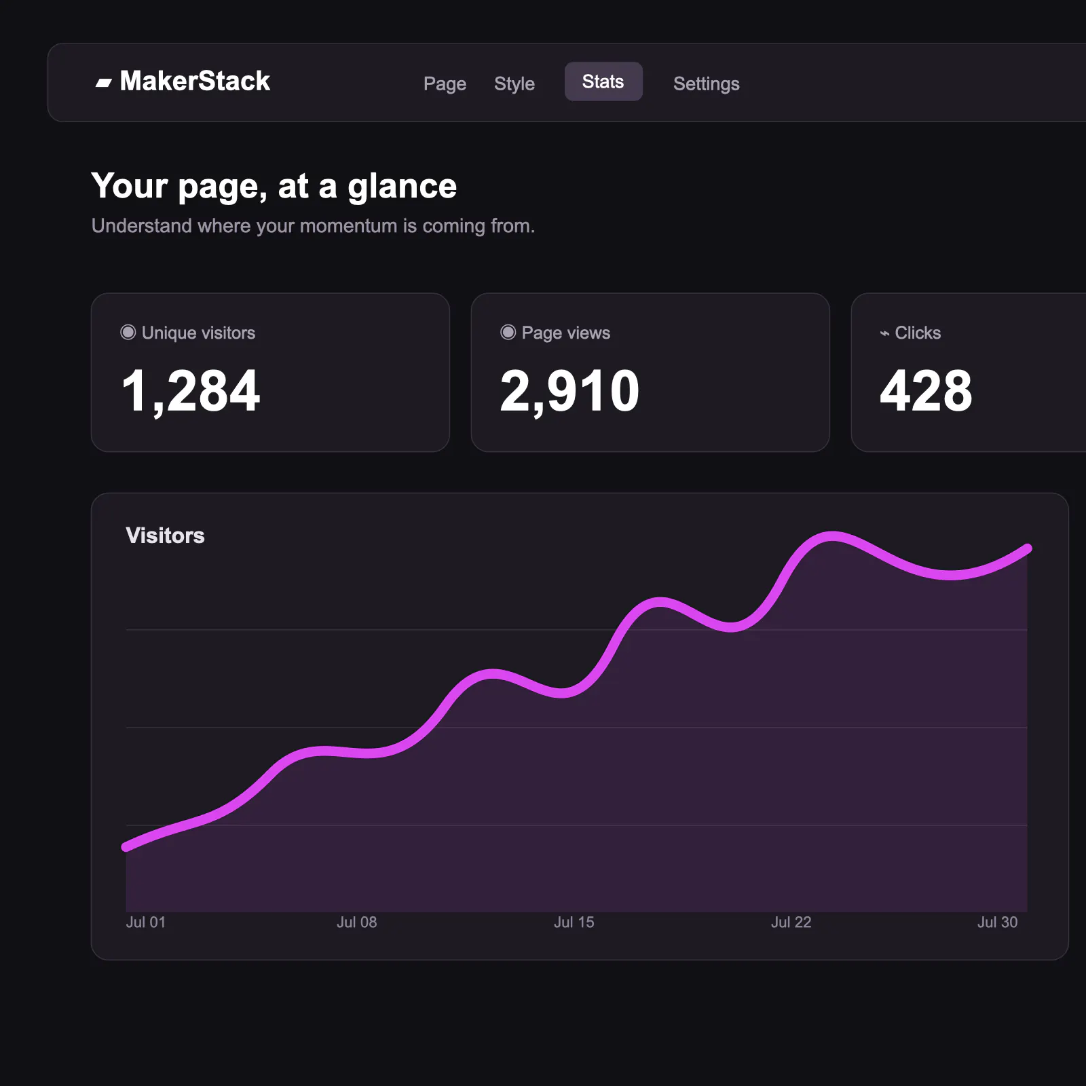Click the 428 clicks value

click(x=926, y=391)
